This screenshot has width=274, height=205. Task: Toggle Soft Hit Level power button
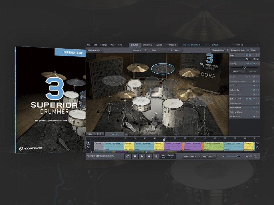pos(254,99)
